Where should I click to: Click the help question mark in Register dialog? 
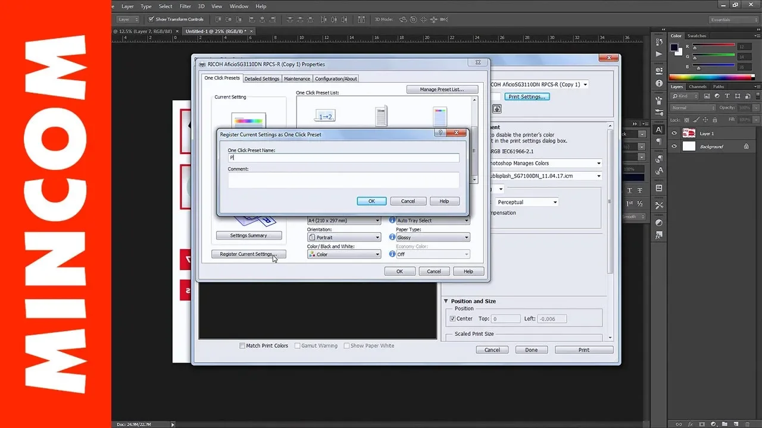[440, 133]
